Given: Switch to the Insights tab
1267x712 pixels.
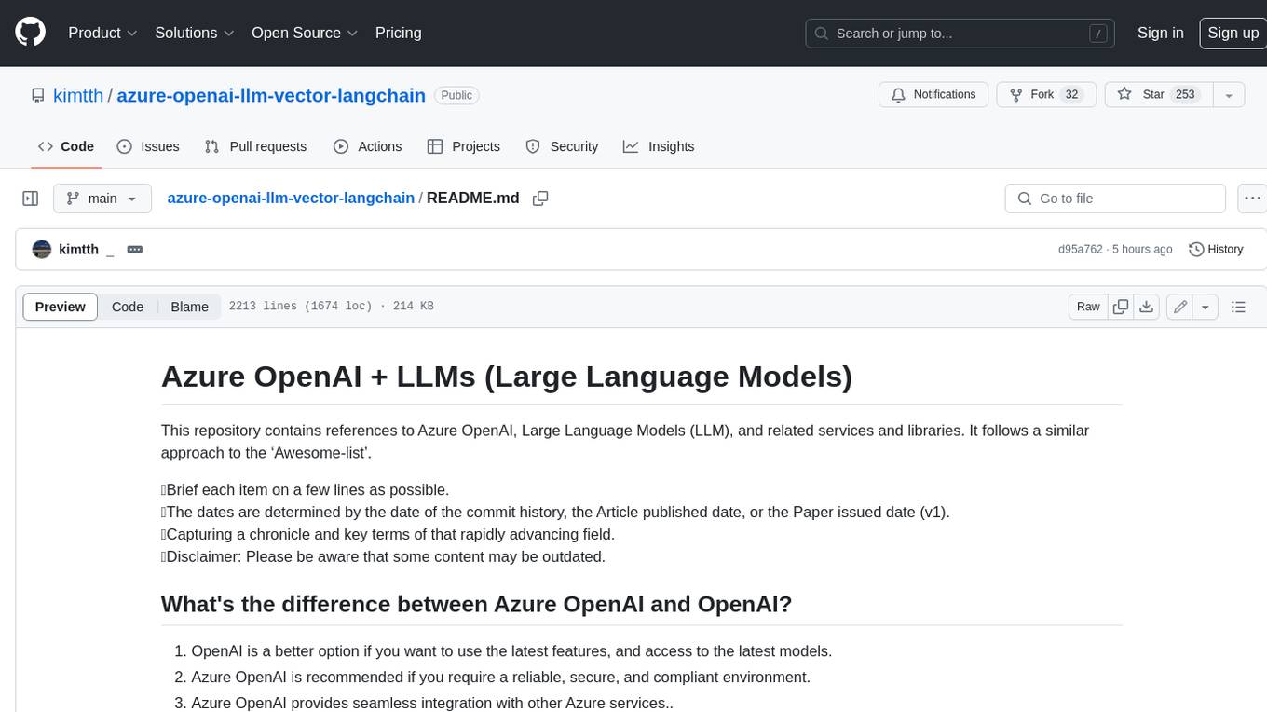Looking at the screenshot, I should [x=659, y=146].
